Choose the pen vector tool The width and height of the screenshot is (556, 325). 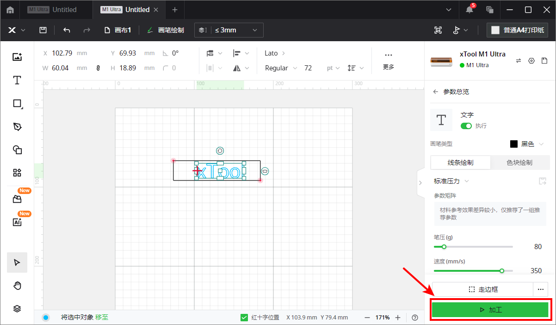point(17,127)
